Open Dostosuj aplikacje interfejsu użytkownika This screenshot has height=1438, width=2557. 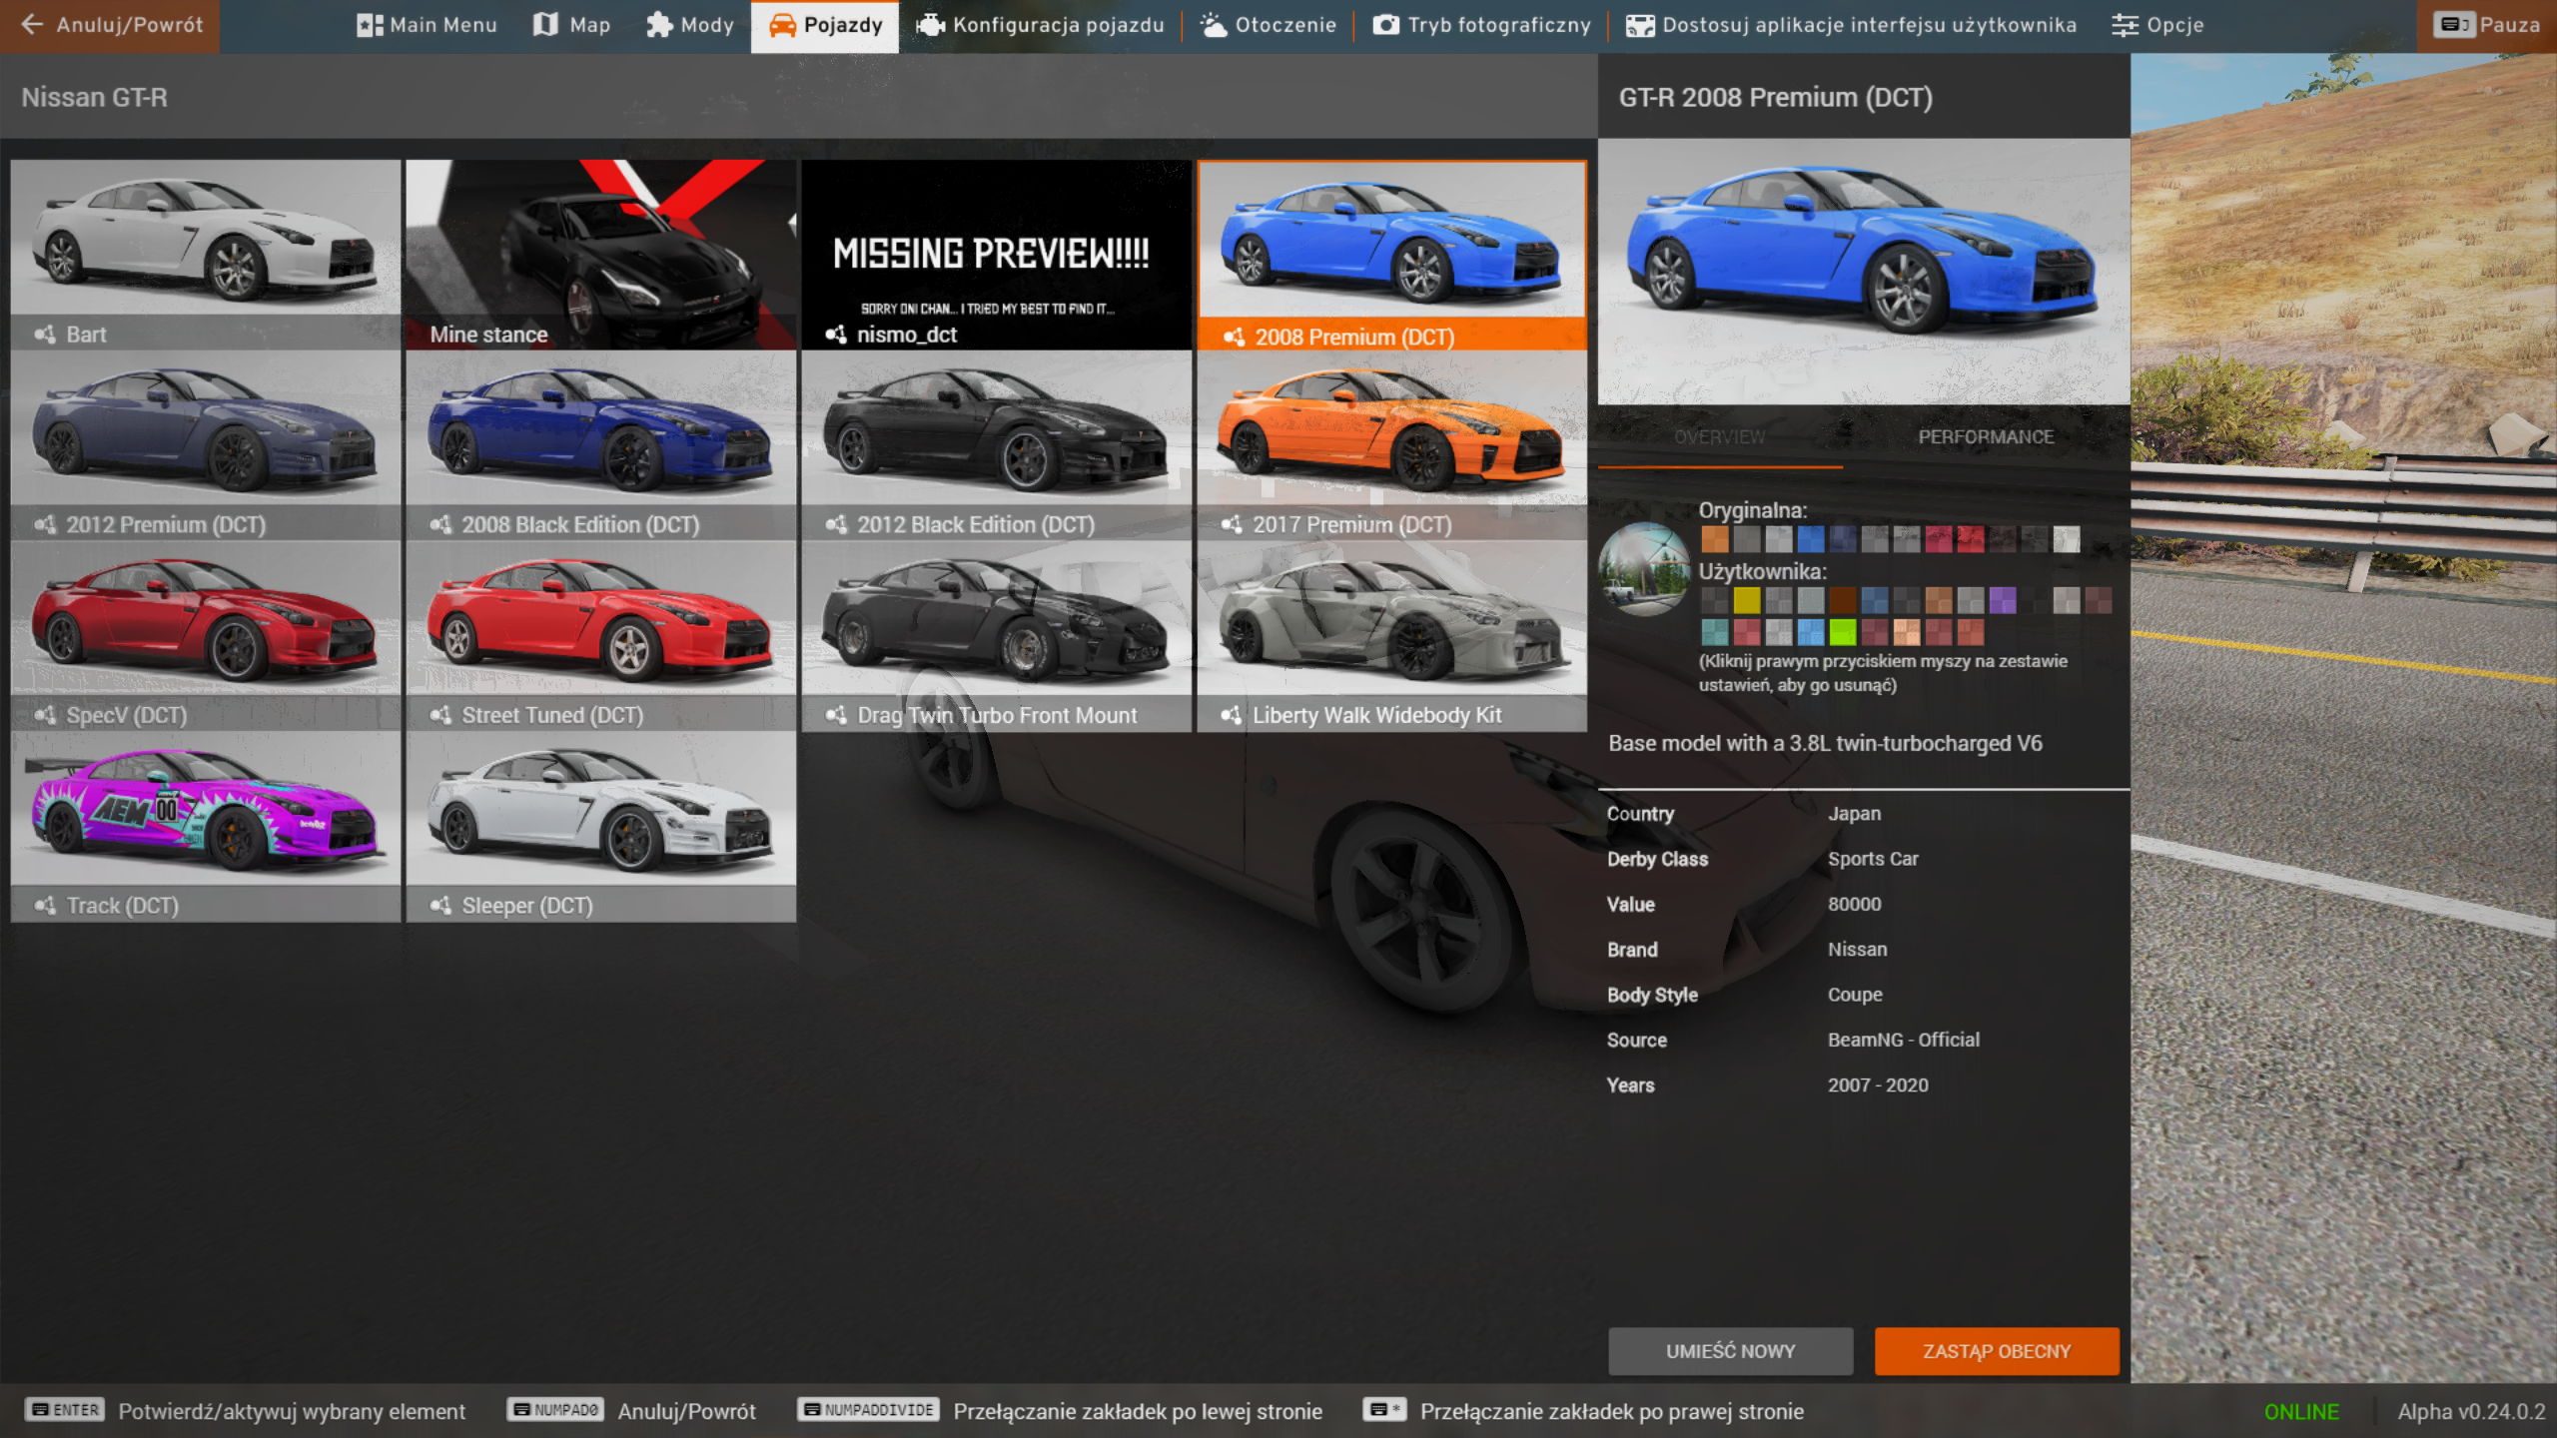click(x=1851, y=26)
